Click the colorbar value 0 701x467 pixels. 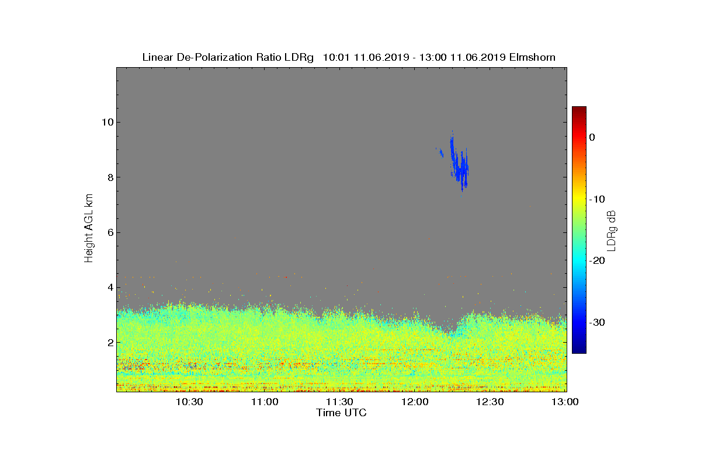pos(592,137)
